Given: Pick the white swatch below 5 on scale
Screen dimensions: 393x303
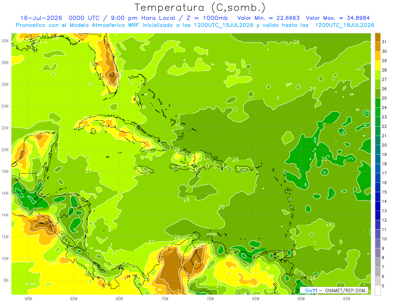Looking at the screenshot, I should click(x=378, y=291).
